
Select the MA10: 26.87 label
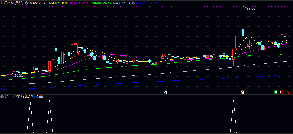tap(59, 3)
